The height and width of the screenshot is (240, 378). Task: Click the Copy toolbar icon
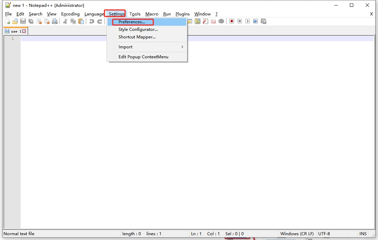(x=73, y=21)
